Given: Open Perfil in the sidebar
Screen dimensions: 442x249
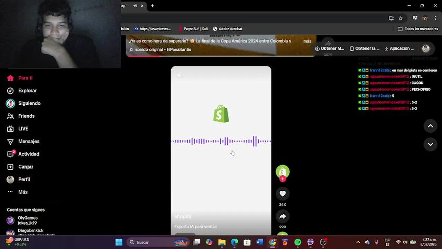Looking at the screenshot, I should point(19,179).
